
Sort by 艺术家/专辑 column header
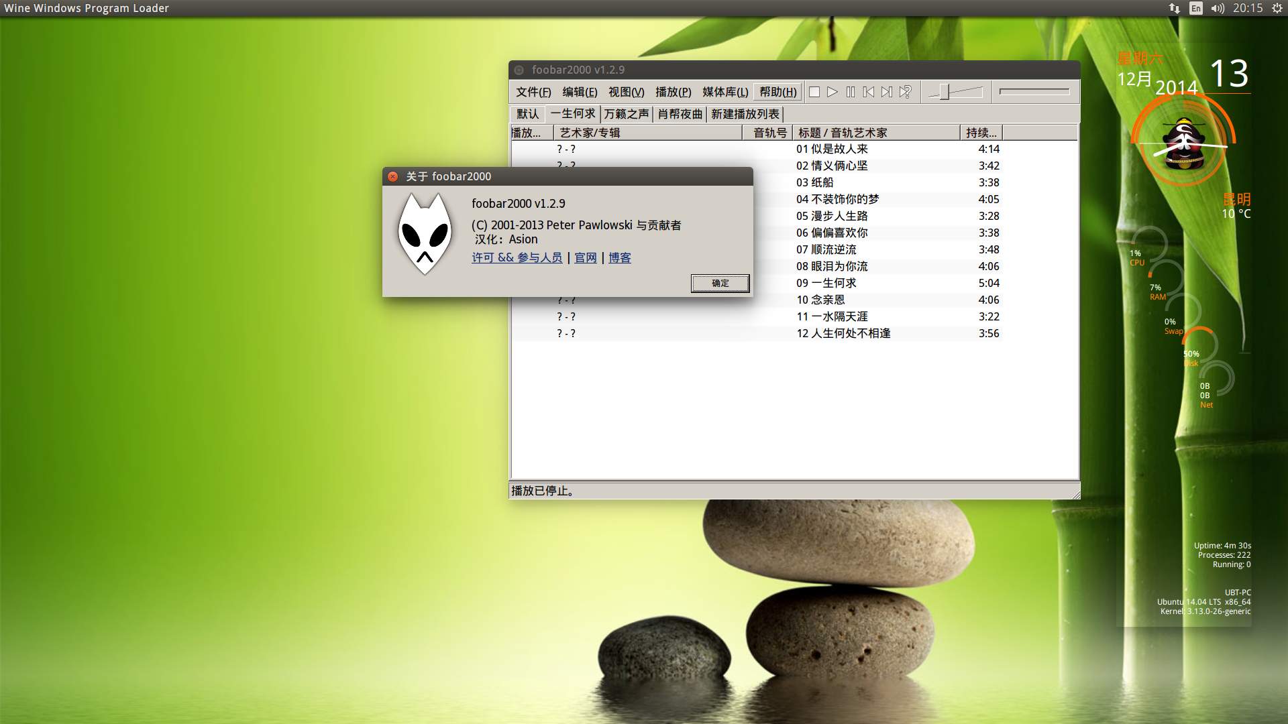[x=648, y=133]
